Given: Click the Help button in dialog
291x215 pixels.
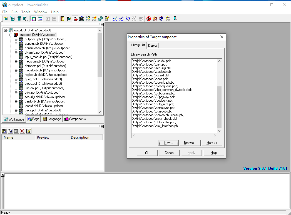Looking at the screenshot, I should [x=214, y=153].
